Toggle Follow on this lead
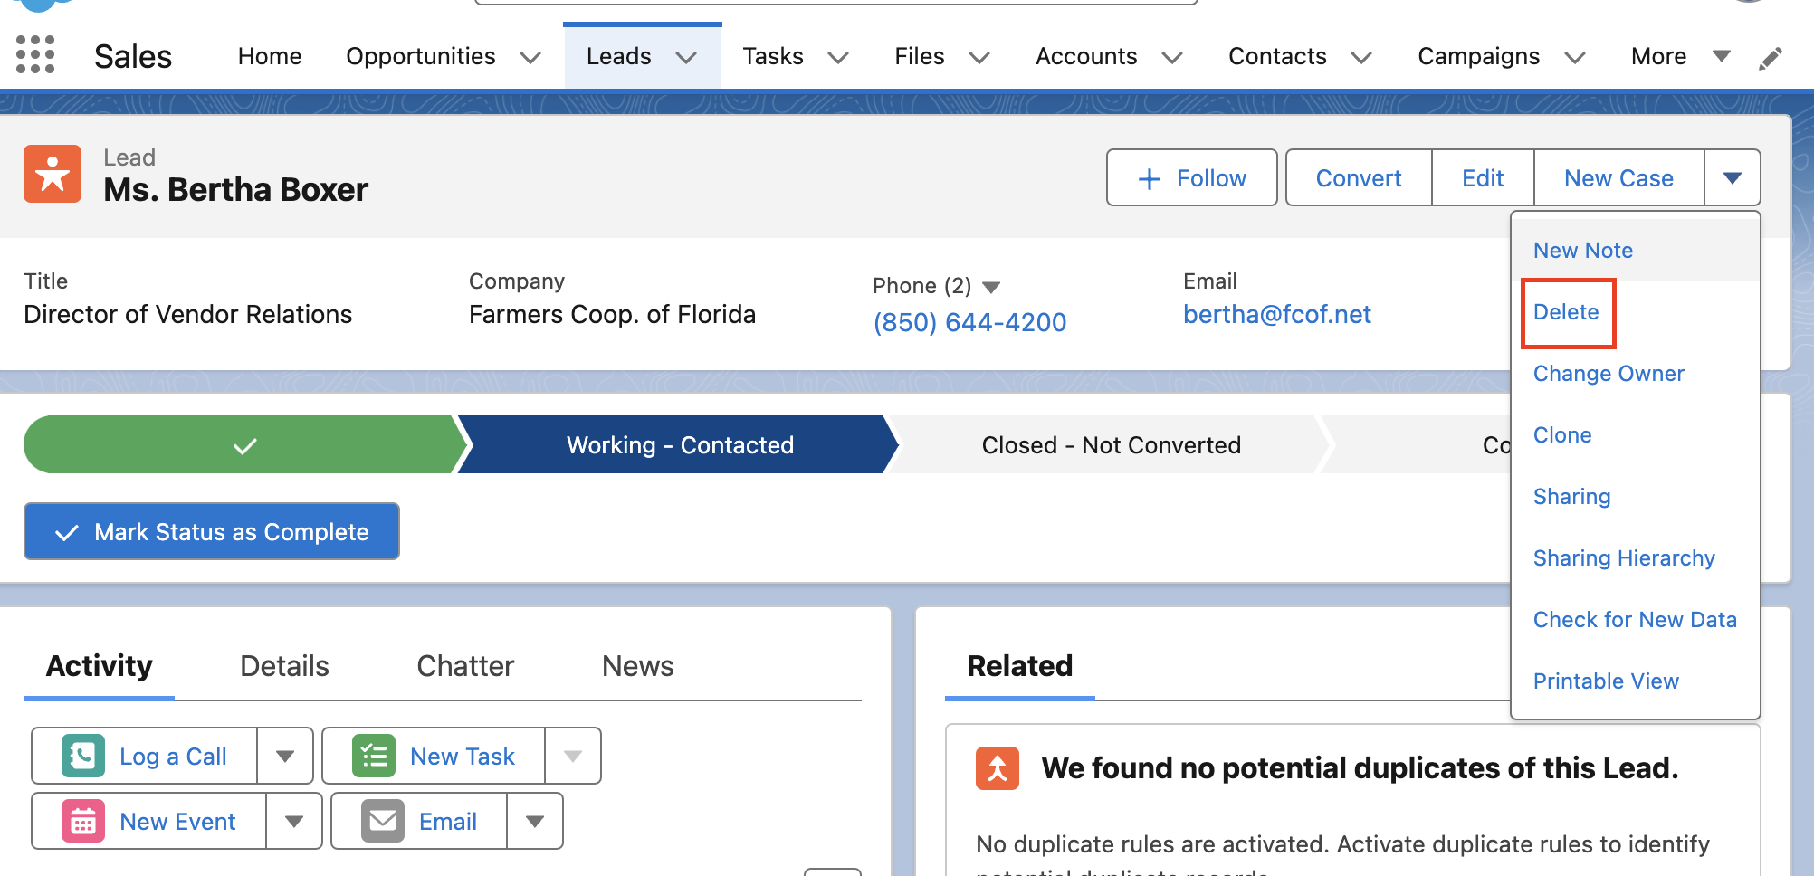 click(x=1191, y=177)
